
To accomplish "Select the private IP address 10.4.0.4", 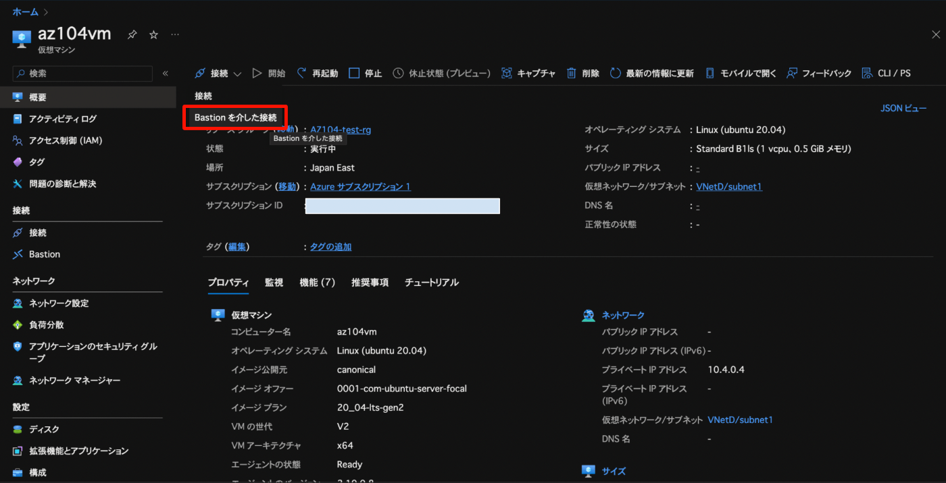I will point(726,370).
